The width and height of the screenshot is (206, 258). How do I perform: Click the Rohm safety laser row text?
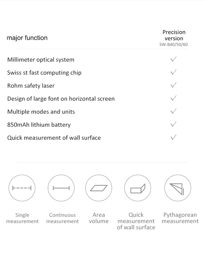click(31, 86)
